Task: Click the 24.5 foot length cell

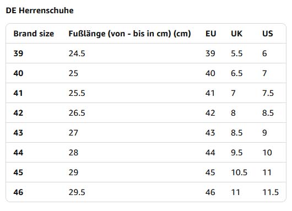Action: point(77,53)
